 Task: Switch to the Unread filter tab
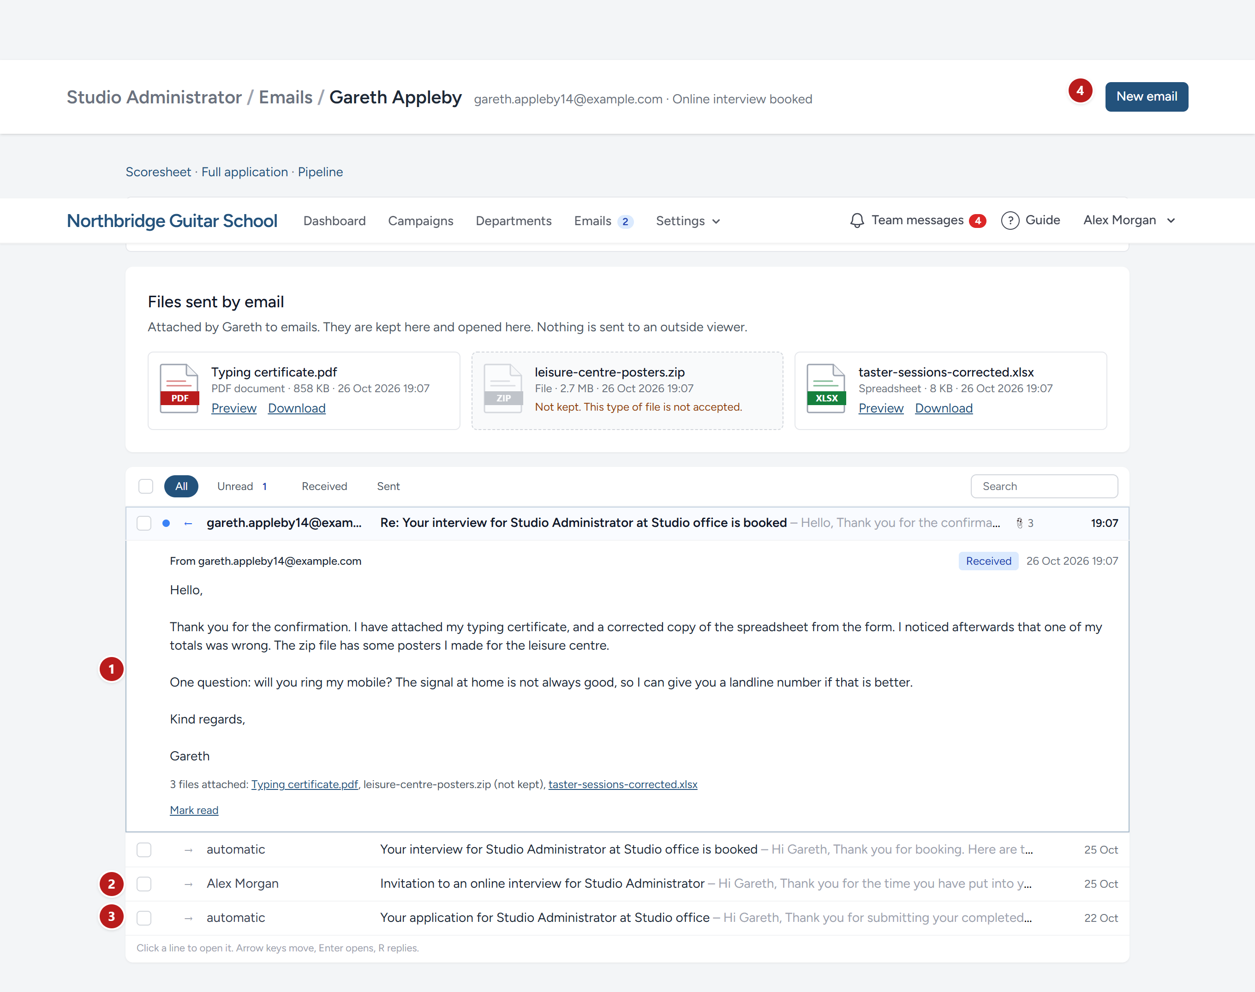[x=242, y=486]
